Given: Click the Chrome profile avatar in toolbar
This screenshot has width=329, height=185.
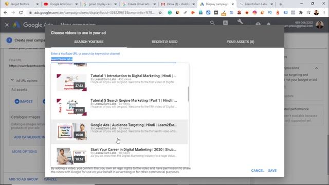Looking at the screenshot, I should pos(317,12).
